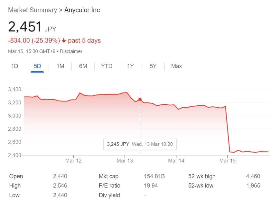Switch to the 6M chart range

coord(83,66)
